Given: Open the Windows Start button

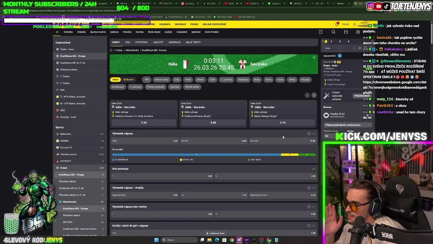Looking at the screenshot, I should pyautogui.click(x=156, y=240).
